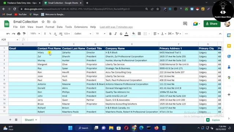Viewport: 234px width, 132px height.
Task: Open the Contacts side panel icon
Action: point(229,67)
